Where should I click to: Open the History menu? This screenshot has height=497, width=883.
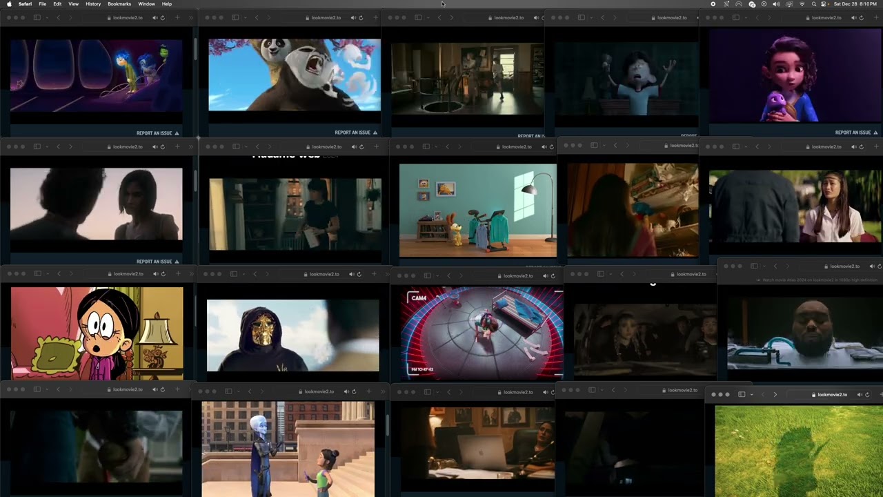pyautogui.click(x=93, y=4)
